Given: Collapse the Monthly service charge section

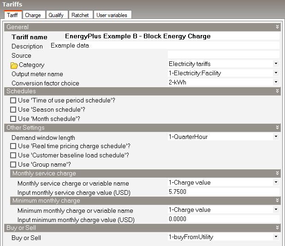Looking at the screenshot, I should point(277,173).
